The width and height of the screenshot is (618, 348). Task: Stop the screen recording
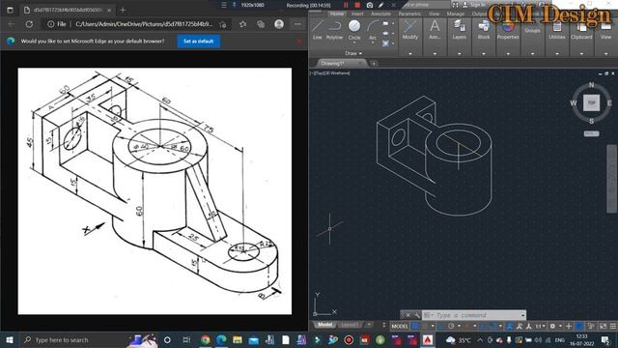tap(357, 5)
